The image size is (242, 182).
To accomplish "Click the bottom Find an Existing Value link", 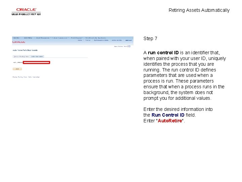I will pos(20,77).
